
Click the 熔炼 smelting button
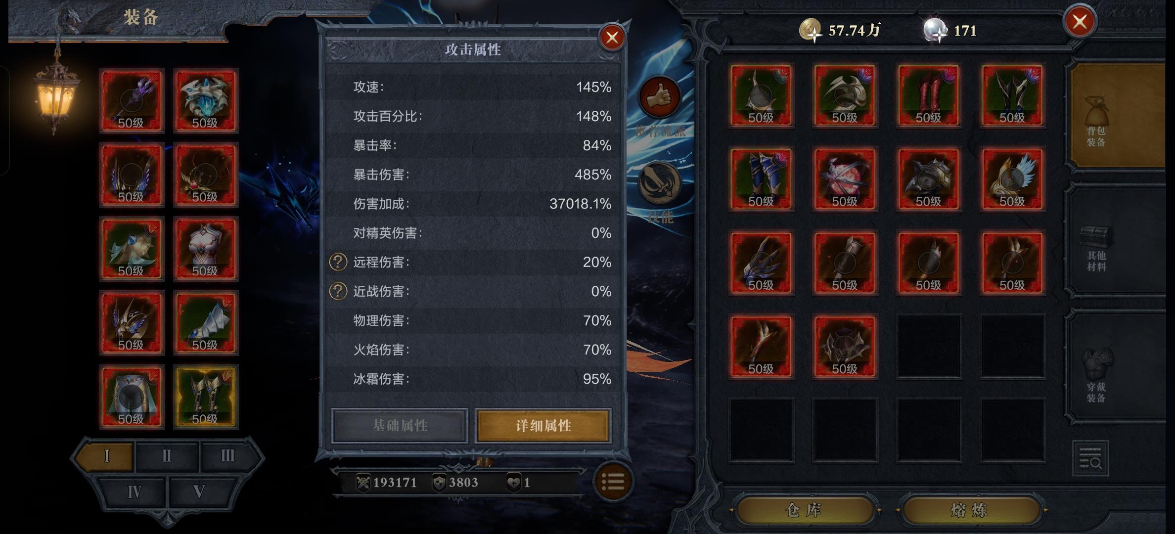(x=970, y=510)
